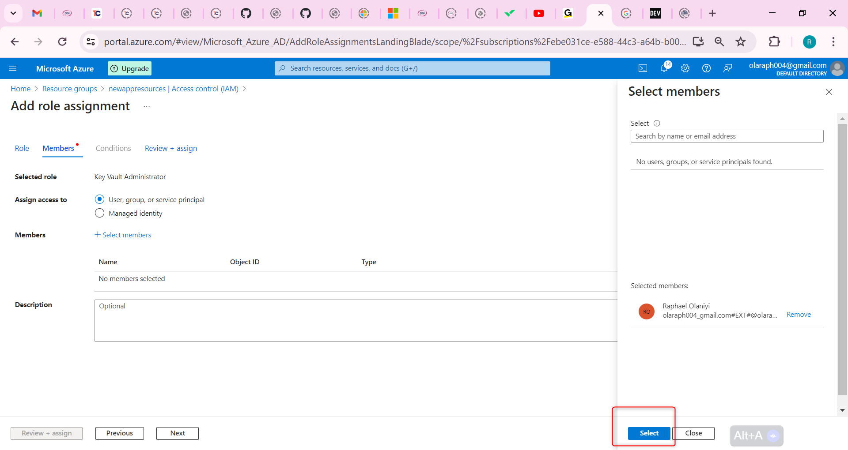This screenshot has height=450, width=848.
Task: Click the Chrome address bar URL
Action: coord(395,42)
